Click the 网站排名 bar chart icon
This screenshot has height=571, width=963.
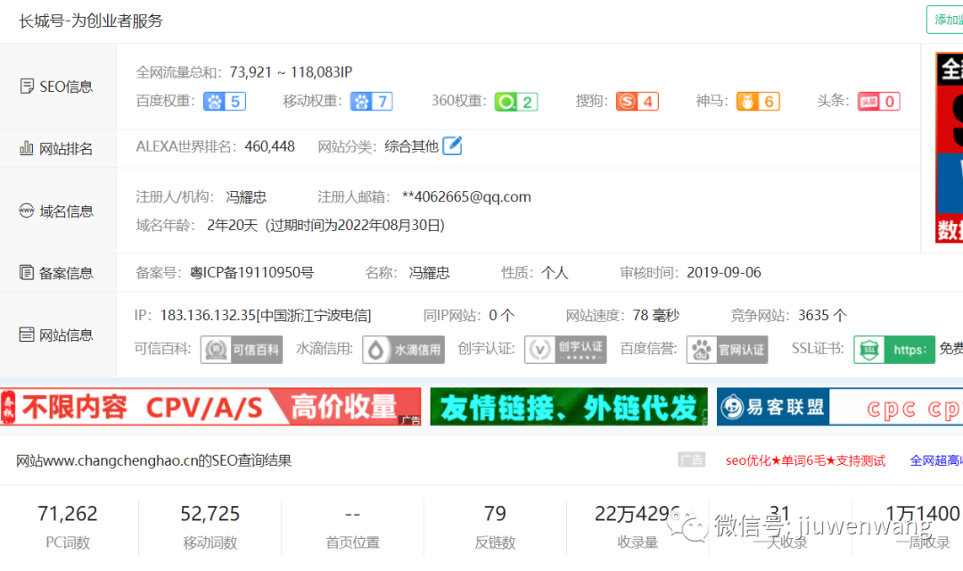tap(27, 148)
